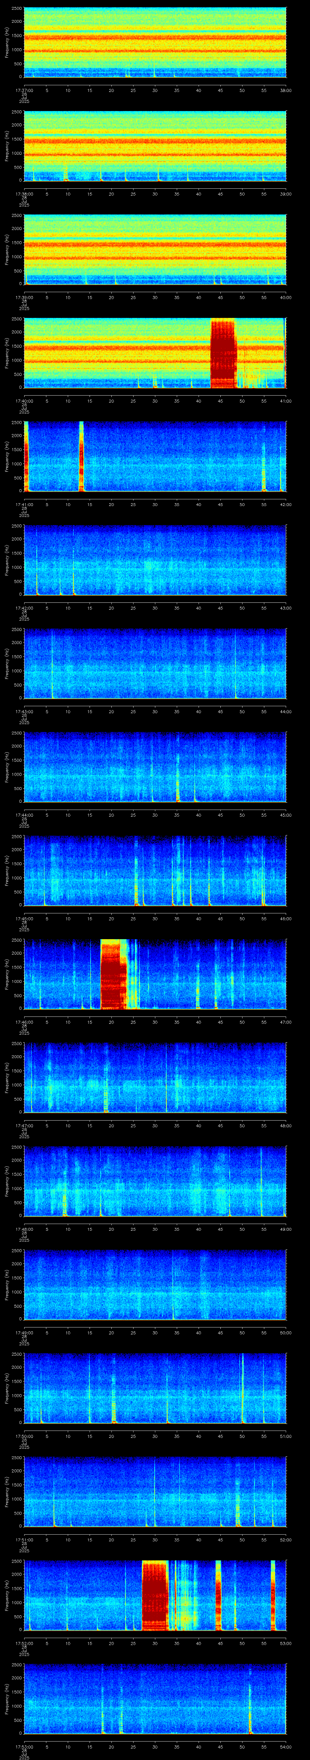Click the '17:46:00' start time label

[x=24, y=1022]
